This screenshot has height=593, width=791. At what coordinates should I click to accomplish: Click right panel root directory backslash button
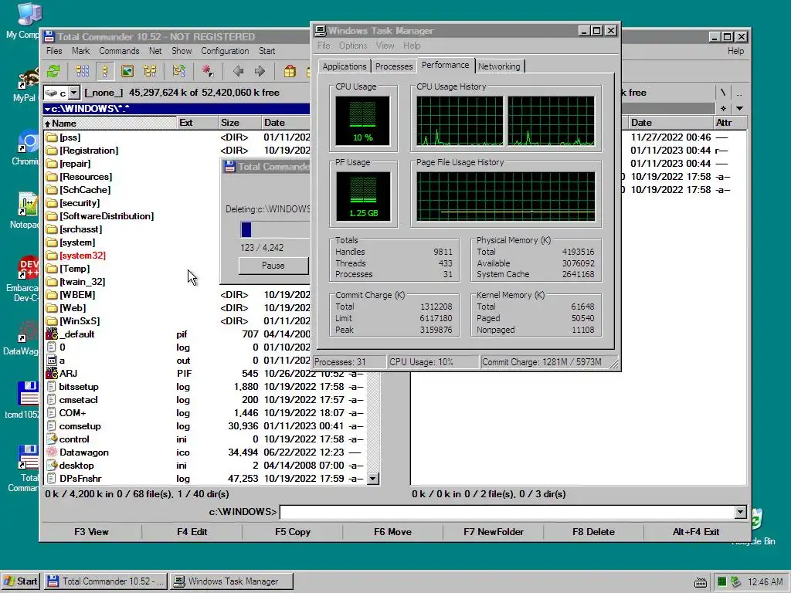pyautogui.click(x=723, y=93)
